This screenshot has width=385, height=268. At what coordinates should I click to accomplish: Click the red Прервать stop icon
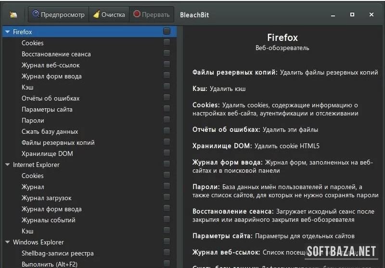point(137,14)
